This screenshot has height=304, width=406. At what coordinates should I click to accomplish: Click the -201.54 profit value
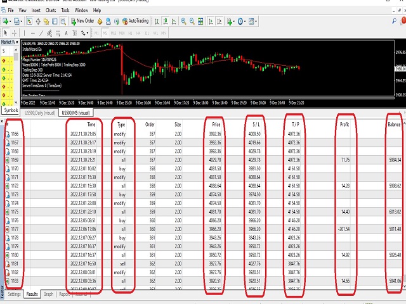pos(344,229)
